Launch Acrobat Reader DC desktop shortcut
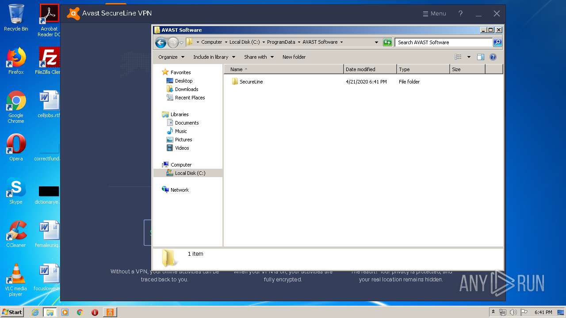This screenshot has height=318, width=566. (x=49, y=20)
